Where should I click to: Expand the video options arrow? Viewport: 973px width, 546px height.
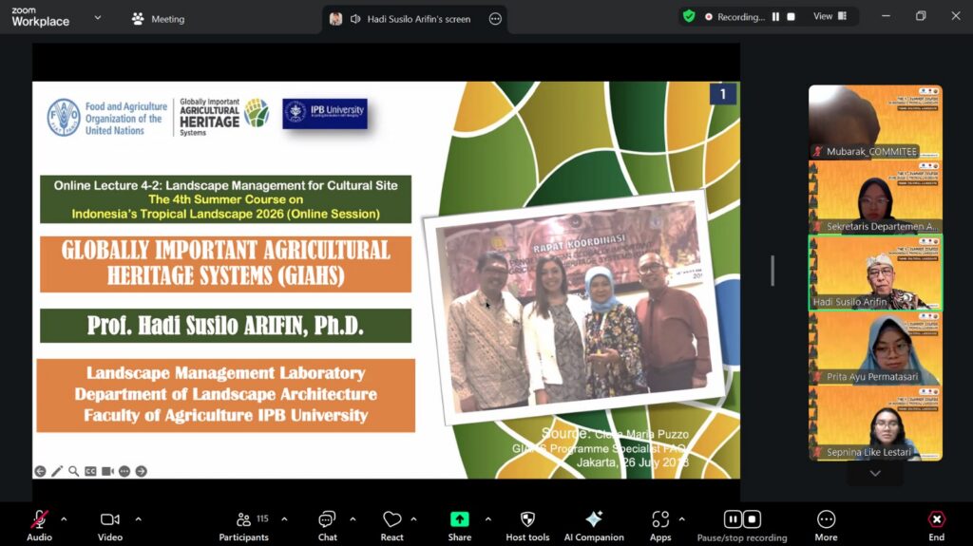point(138,519)
